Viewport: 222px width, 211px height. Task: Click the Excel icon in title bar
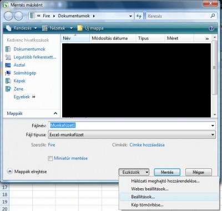coord(6,4)
